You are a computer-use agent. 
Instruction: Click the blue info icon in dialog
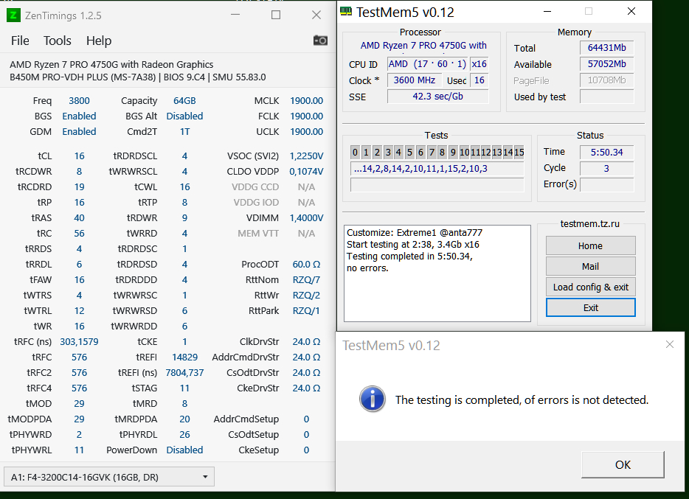click(x=373, y=399)
